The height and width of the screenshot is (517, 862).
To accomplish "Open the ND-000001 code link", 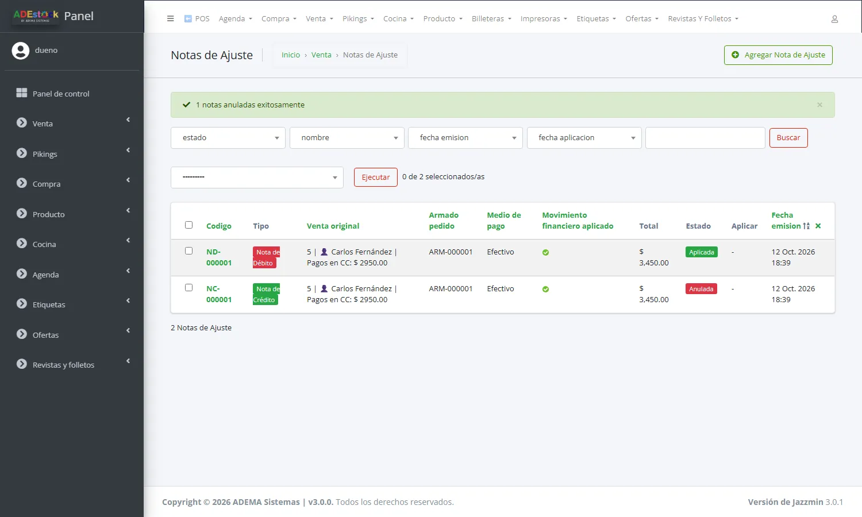I will click(219, 257).
